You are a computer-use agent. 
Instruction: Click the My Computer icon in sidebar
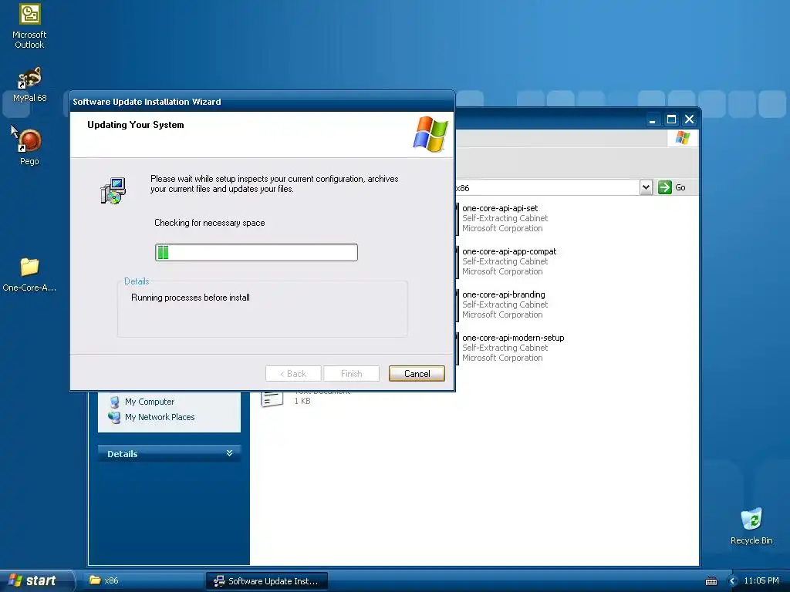[115, 402]
